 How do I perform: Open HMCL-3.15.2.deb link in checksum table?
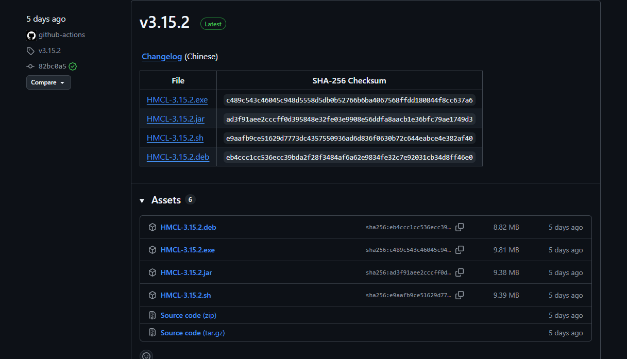pos(178,157)
